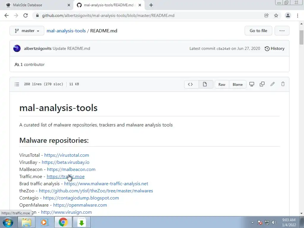Click the volume speaker tray icon

[274, 222]
